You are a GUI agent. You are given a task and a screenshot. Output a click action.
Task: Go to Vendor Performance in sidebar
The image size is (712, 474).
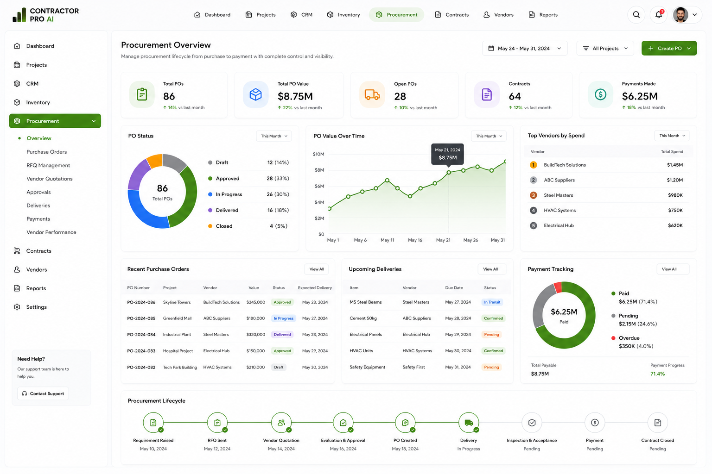pos(51,232)
